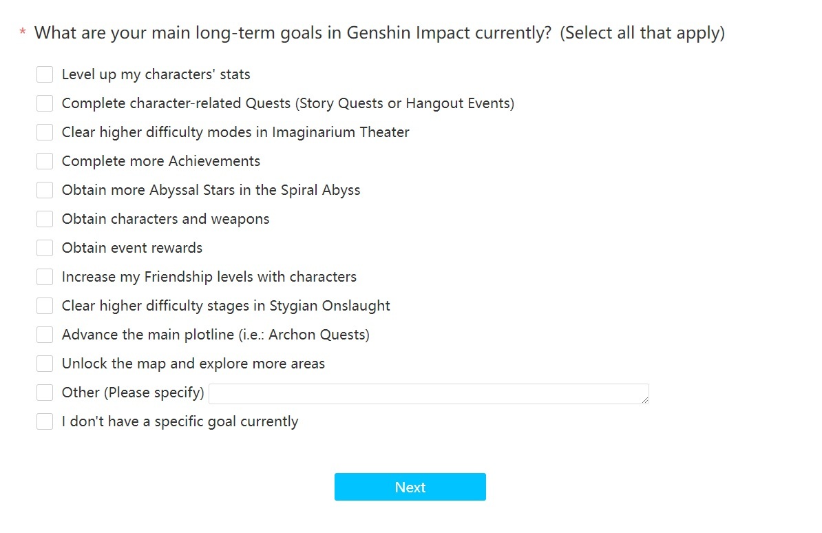The image size is (822, 533).
Task: Click the "Obtain event rewards" label text
Action: pos(132,248)
